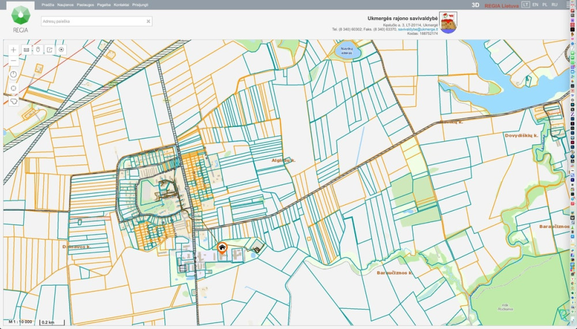Screen dimensions: 577x329
Task: Click the Navikų k. label by the road
Action: (x=451, y=122)
